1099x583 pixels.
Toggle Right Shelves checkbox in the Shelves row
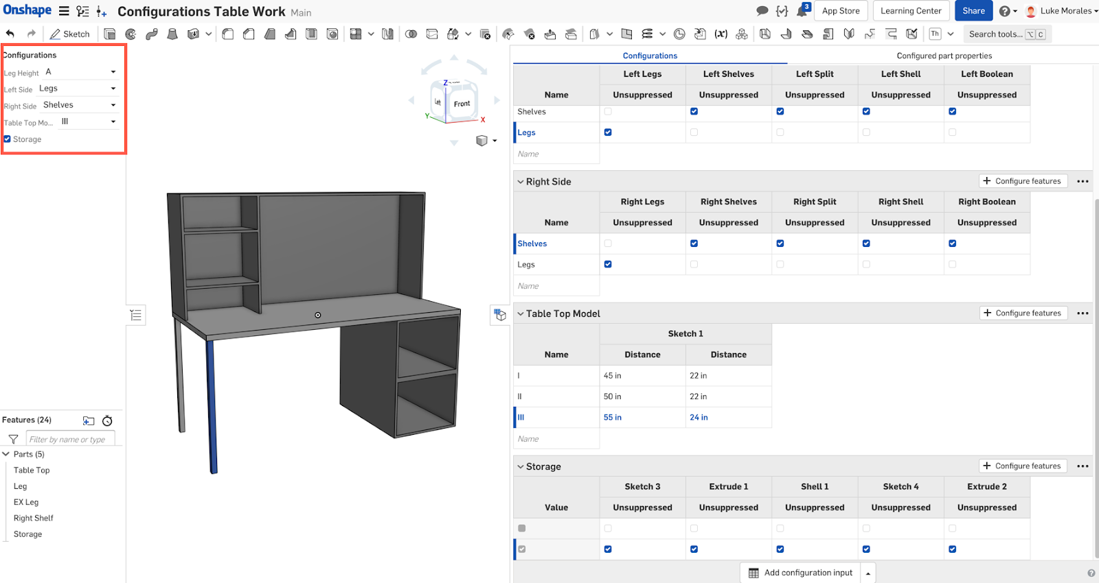click(x=694, y=243)
